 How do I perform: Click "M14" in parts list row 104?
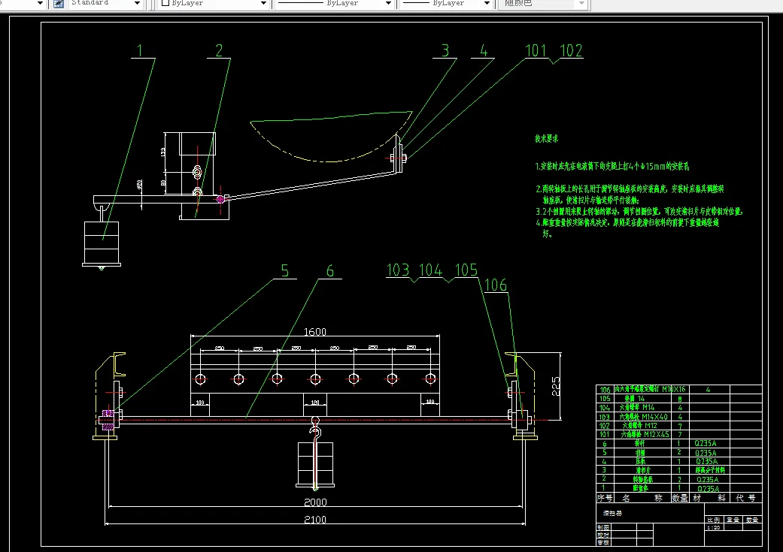648,407
